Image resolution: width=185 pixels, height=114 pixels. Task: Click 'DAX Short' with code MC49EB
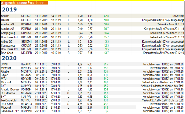pos(7,53)
